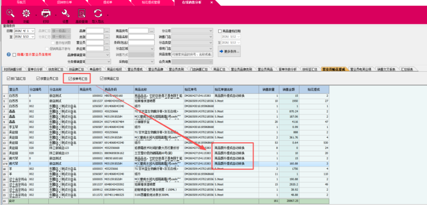This screenshot has width=427, height=205.
Task: Sort by the 贴花单号 column header
Action: (x=199, y=89)
